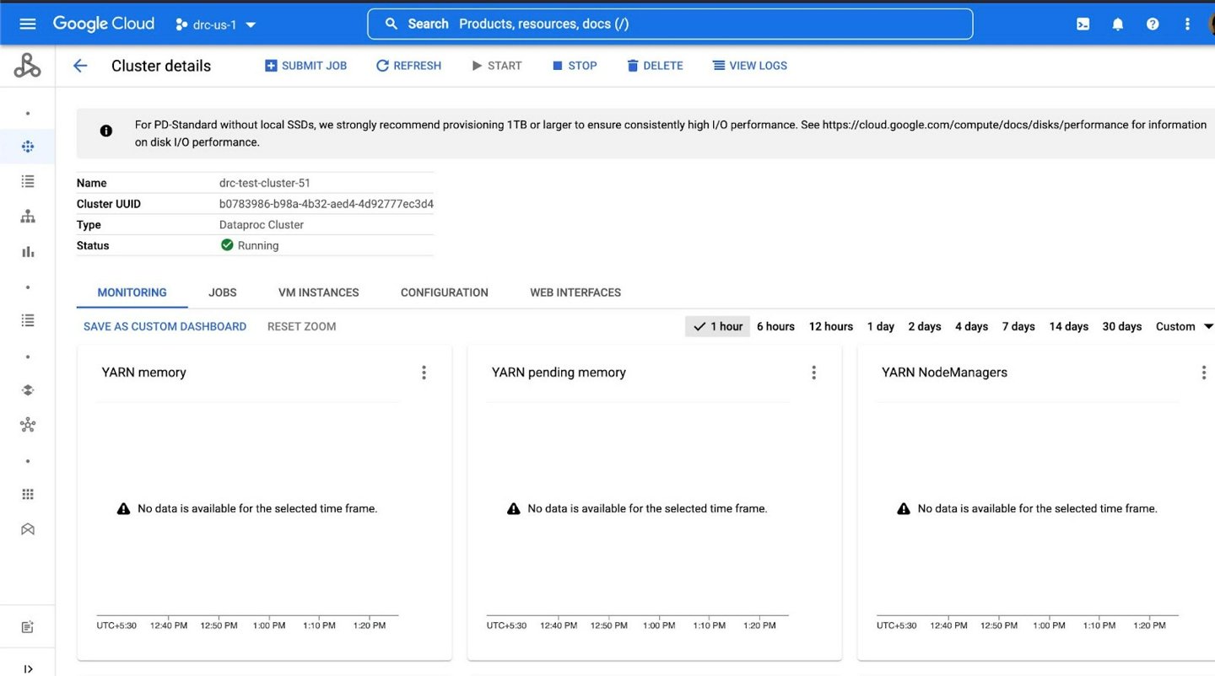Open Cloud Shell terminal icon
Image resolution: width=1215 pixels, height=676 pixels.
pos(1083,24)
